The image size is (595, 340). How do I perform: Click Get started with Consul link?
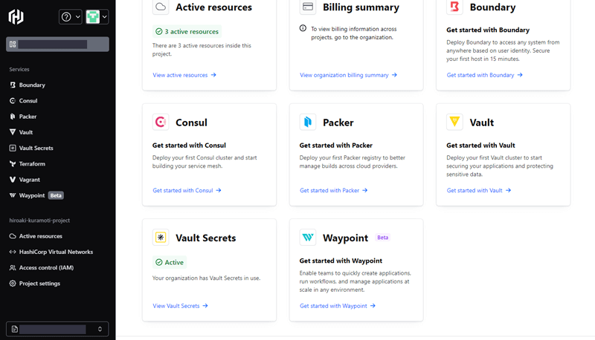187,191
